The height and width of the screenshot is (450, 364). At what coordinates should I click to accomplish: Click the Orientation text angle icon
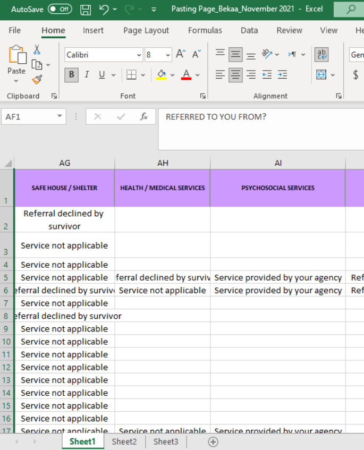(267, 54)
